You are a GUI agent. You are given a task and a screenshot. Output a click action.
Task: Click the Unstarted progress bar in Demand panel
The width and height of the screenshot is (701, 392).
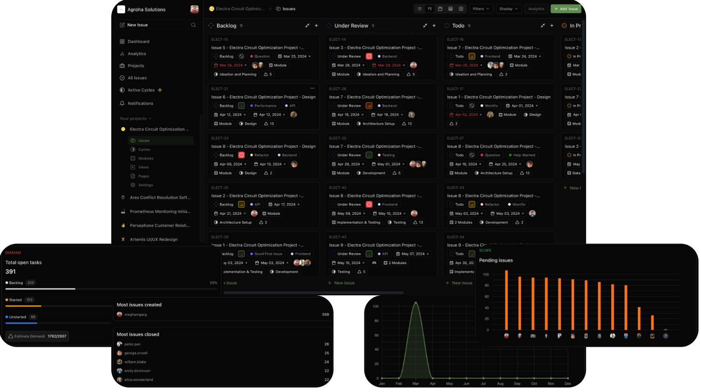click(x=58, y=323)
